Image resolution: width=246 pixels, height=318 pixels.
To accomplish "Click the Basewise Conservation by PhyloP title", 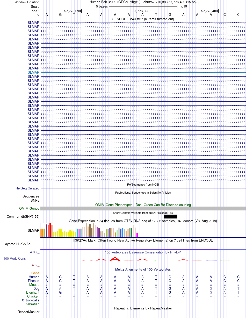I will point(143,252).
